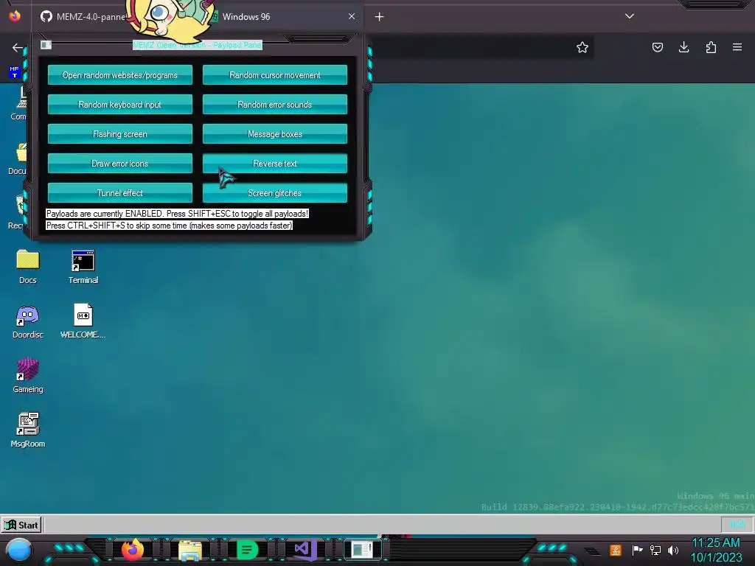The image size is (755, 566).
Task: Open a new browser tab
Action: (380, 17)
